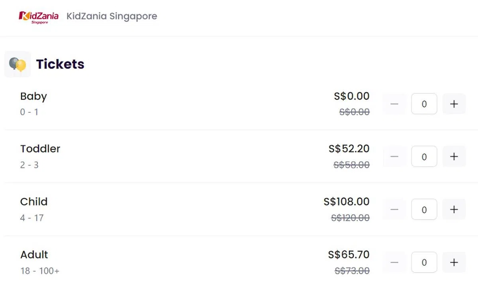
Task: Select the Baby ticket type label
Action: click(33, 96)
